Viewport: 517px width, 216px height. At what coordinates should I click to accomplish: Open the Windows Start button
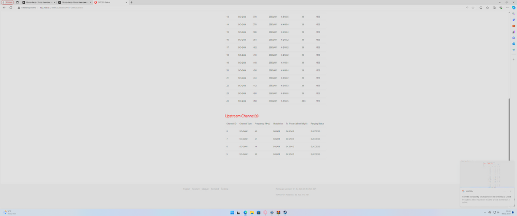point(232,212)
